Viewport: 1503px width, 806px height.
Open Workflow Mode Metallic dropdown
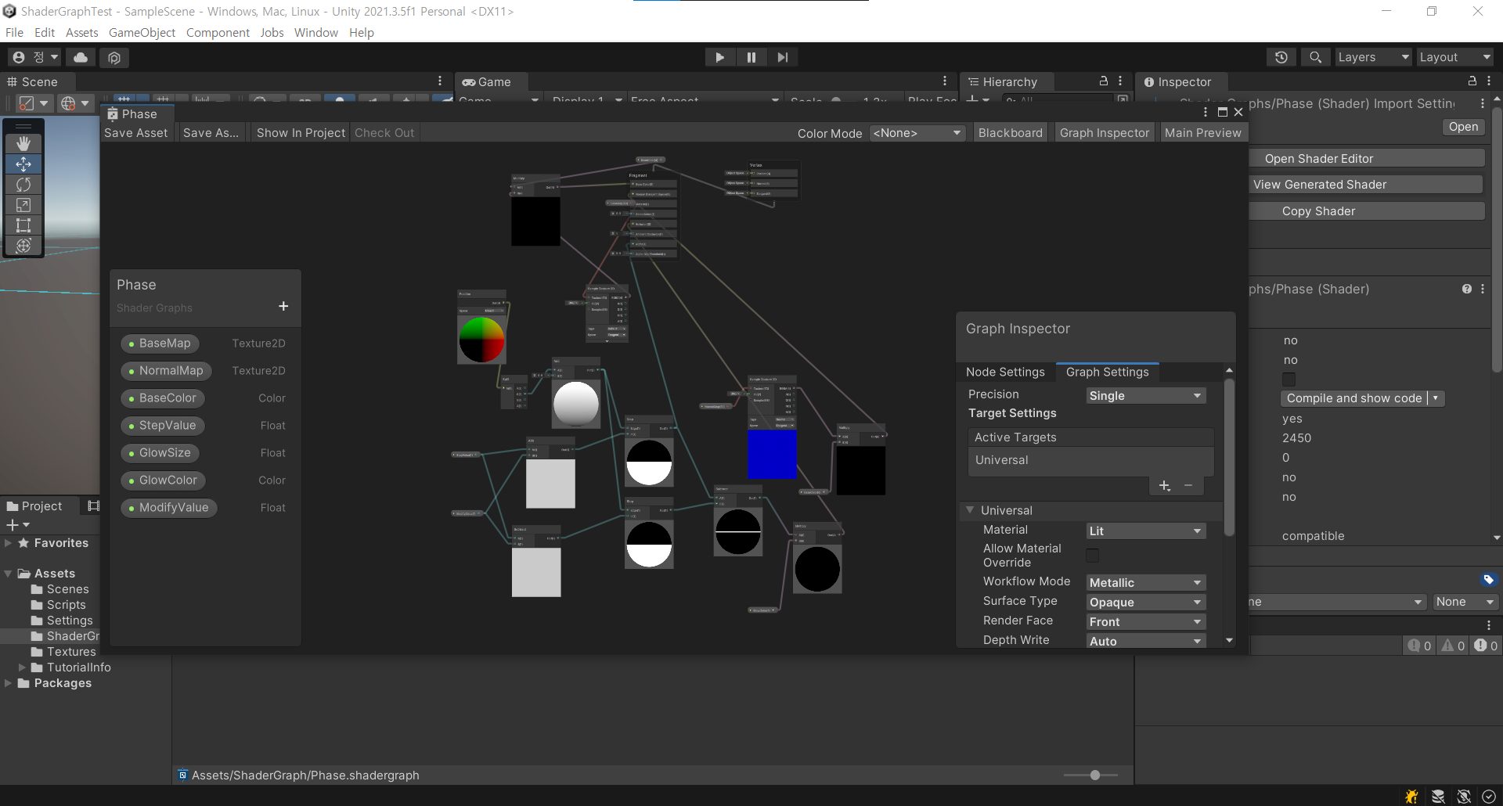[x=1145, y=583]
